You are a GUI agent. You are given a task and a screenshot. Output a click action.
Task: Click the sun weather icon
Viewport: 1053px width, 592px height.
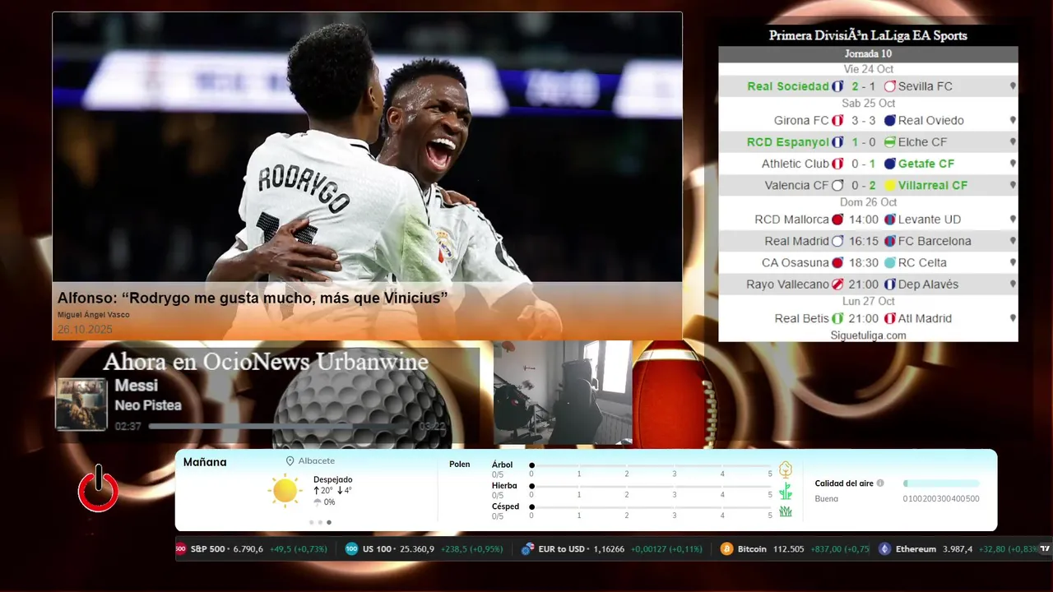[x=285, y=491]
